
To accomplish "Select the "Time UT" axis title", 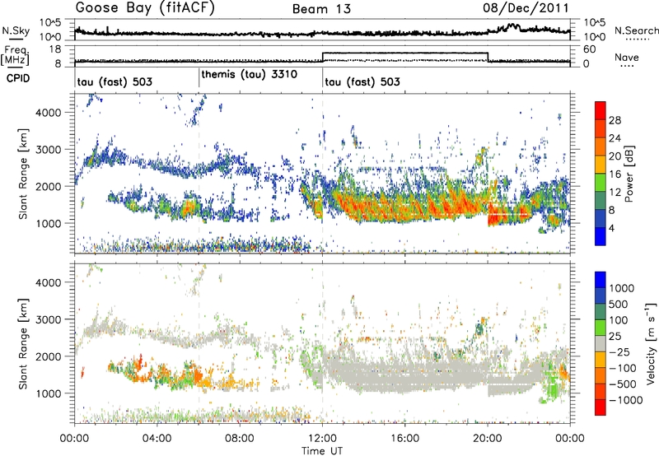I will [x=322, y=451].
